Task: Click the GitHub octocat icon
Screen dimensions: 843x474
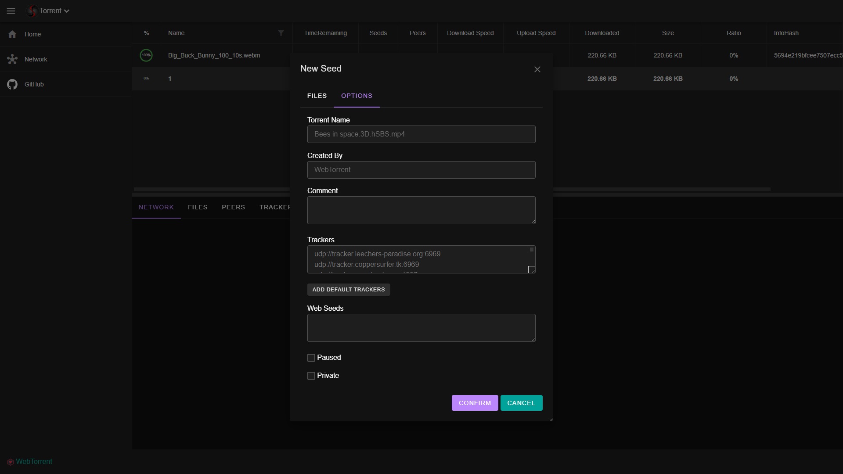Action: 12,84
